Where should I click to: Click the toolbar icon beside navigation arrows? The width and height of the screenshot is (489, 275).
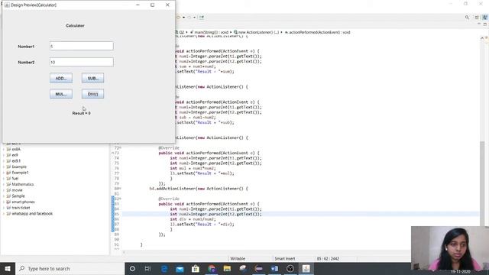pos(202,17)
